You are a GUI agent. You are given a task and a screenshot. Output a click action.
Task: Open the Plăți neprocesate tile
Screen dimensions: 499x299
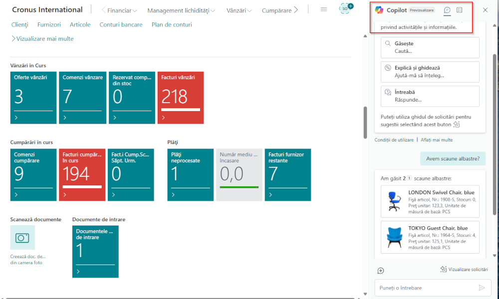[191, 175]
